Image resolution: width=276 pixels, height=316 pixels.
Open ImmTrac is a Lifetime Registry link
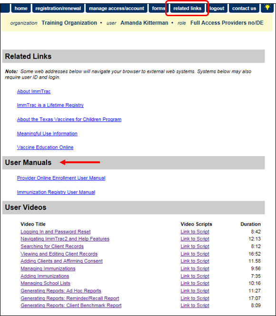coord(50,105)
